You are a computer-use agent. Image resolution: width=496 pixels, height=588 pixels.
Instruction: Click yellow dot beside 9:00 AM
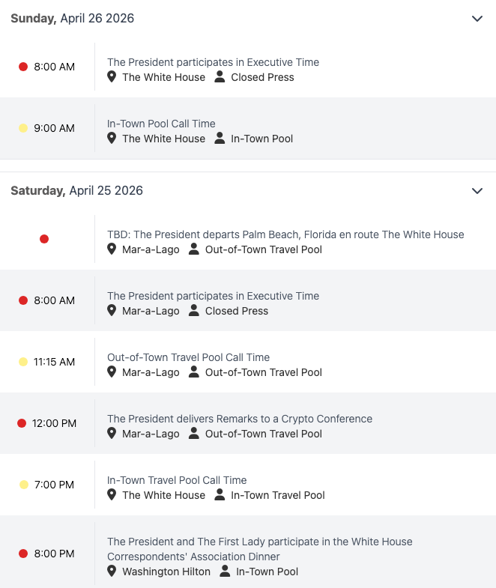pos(23,128)
